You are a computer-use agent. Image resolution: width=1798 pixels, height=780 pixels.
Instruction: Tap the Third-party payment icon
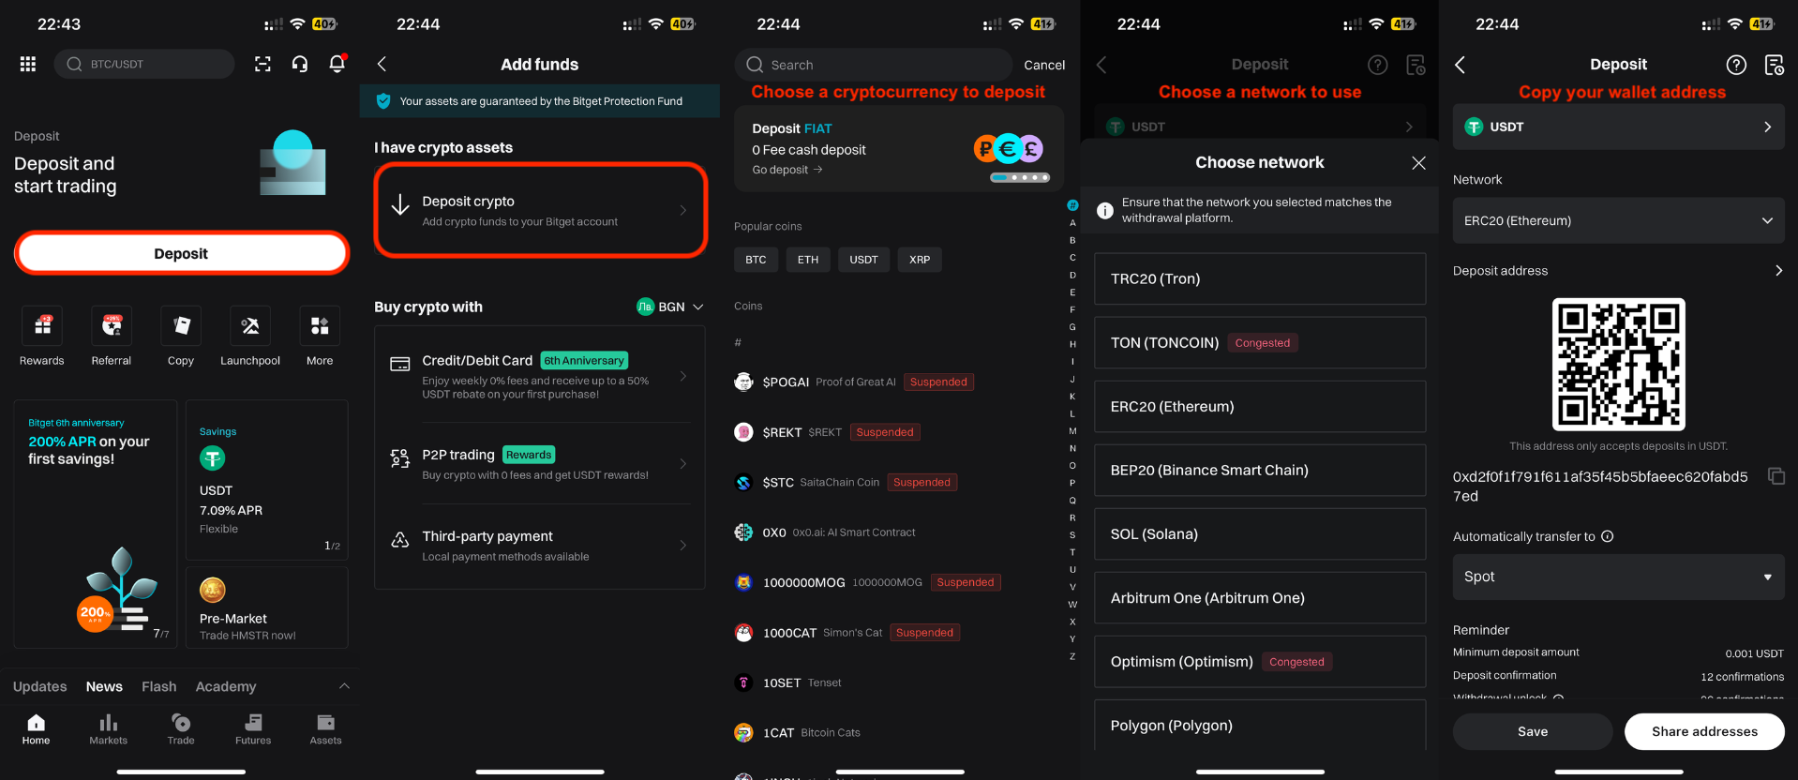400,540
